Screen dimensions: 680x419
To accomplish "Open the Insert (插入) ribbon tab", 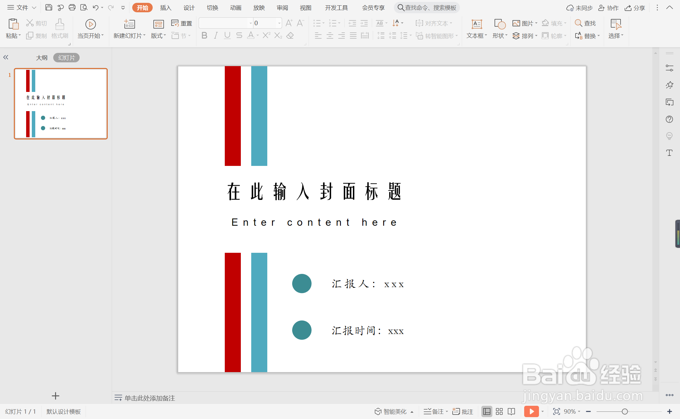I will tap(166, 8).
